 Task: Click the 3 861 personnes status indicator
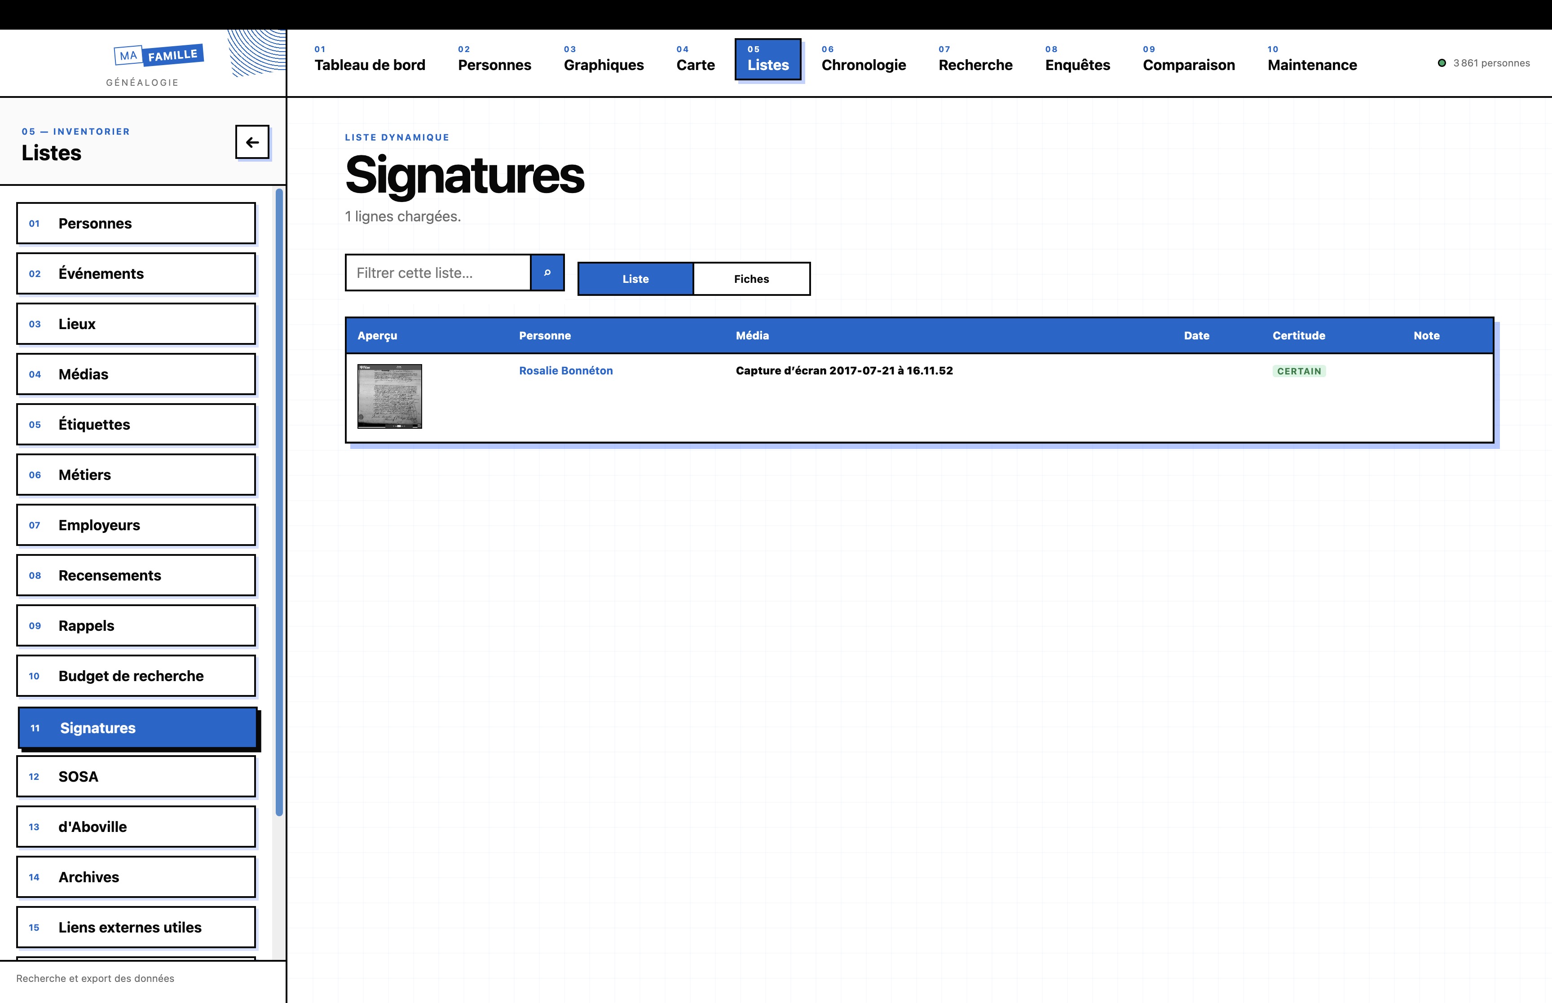(x=1484, y=63)
